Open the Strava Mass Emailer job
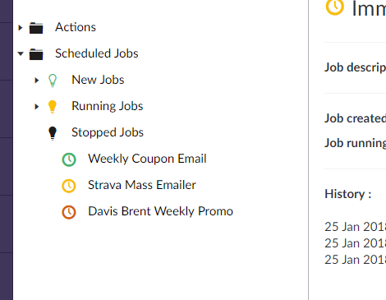The image size is (386, 300). point(142,185)
